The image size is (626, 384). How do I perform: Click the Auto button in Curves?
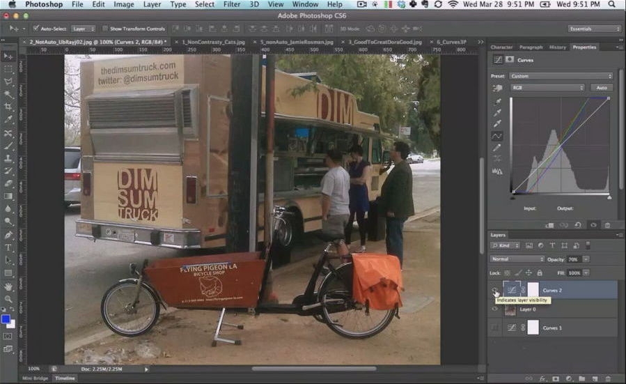[x=602, y=88]
